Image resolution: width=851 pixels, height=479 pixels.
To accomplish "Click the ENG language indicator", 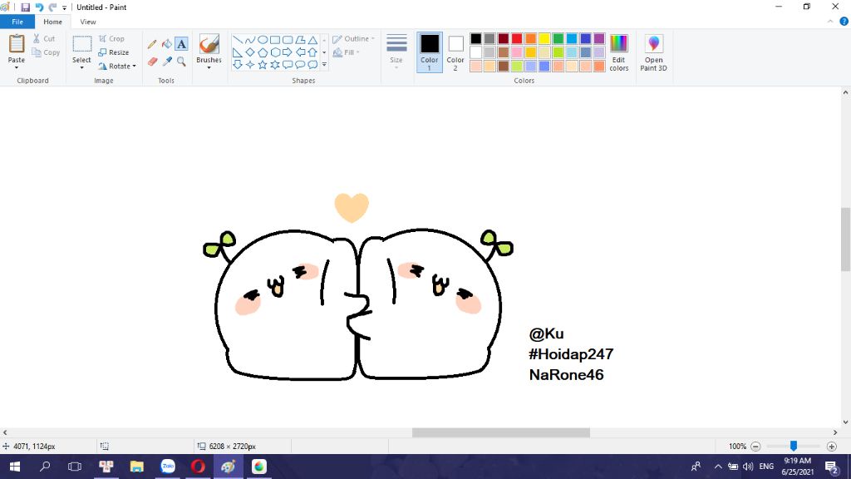I will (766, 467).
